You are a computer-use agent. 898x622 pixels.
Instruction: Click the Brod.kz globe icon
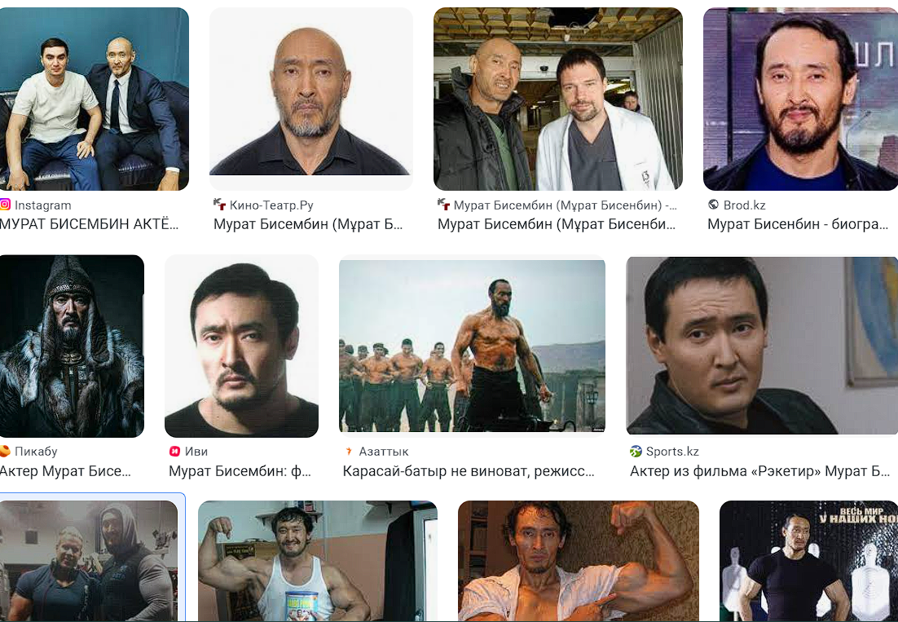[713, 205]
